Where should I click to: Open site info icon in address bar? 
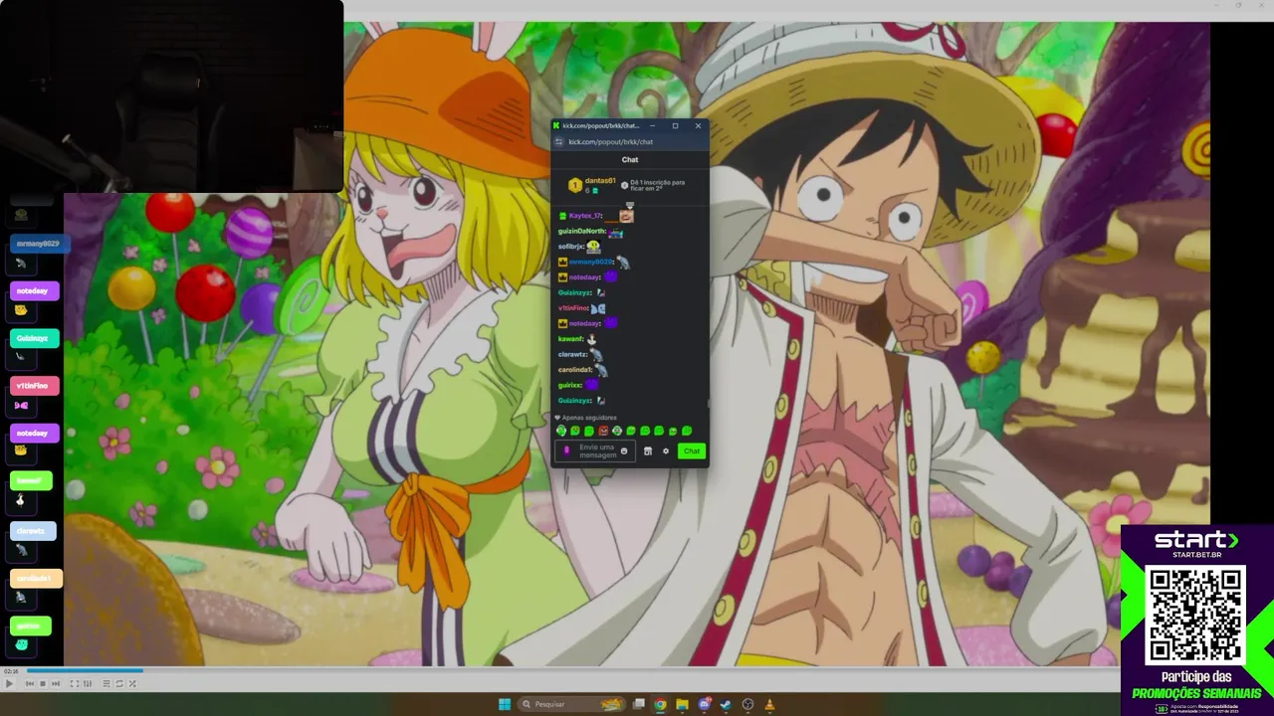[x=559, y=142]
